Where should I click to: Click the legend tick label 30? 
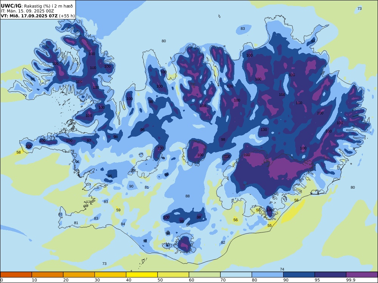point(97,280)
